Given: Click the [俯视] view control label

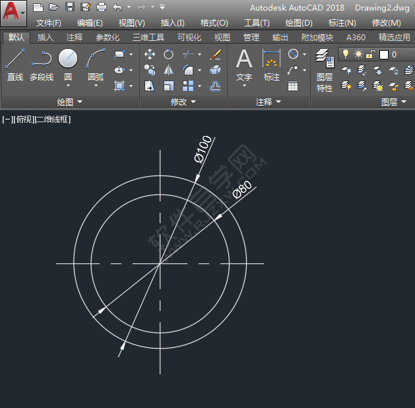Looking at the screenshot, I should pyautogui.click(x=24, y=119).
